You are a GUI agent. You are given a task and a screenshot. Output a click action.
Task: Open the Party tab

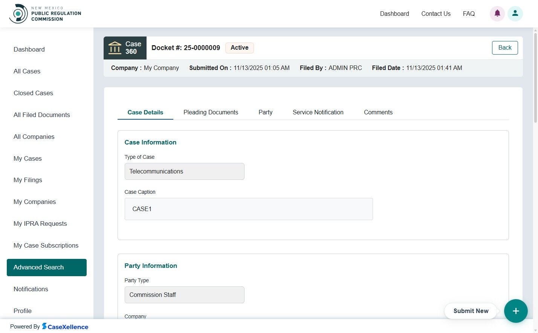266,112
